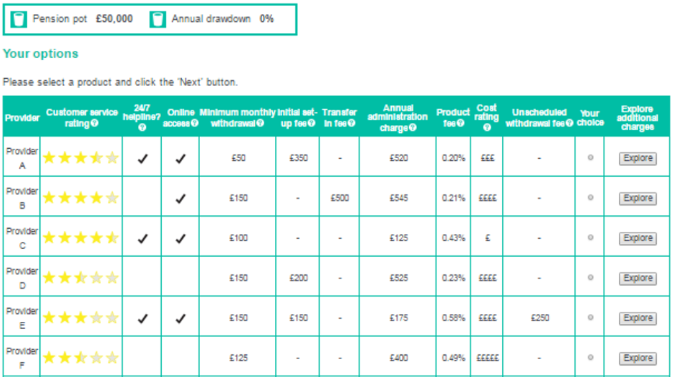The image size is (674, 377).
Task: Click the Product fee help icon
Action: click(461, 123)
